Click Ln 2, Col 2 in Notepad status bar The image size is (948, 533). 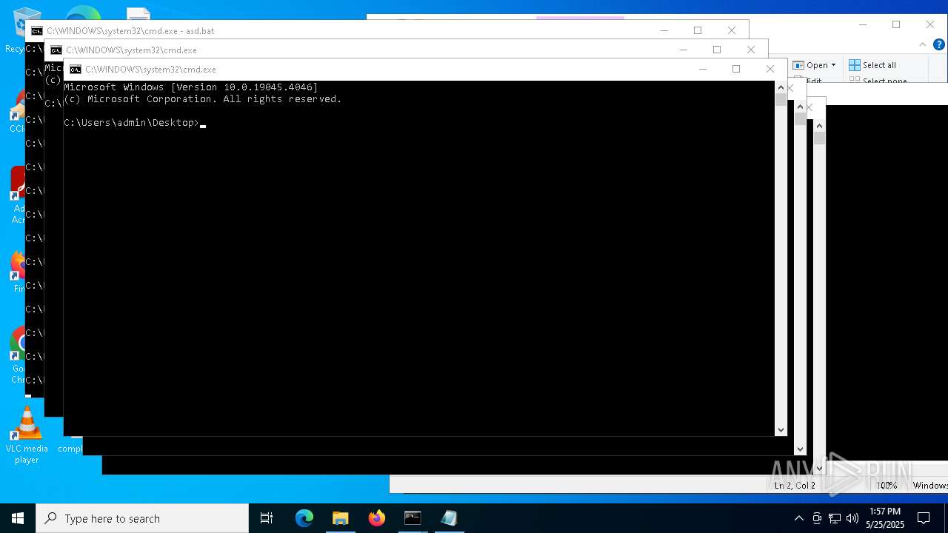pyautogui.click(x=795, y=486)
